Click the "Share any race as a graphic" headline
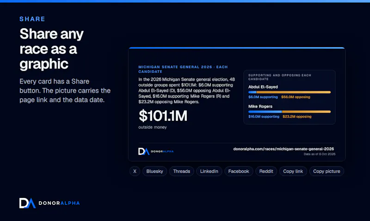Image resolution: width=370 pixels, height=221 pixels. coord(51,49)
